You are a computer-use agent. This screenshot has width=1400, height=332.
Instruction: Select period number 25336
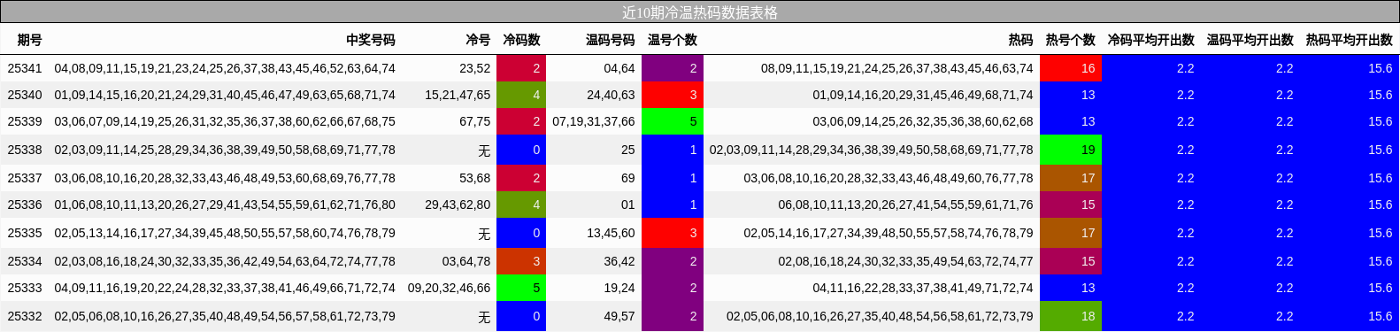[25, 205]
